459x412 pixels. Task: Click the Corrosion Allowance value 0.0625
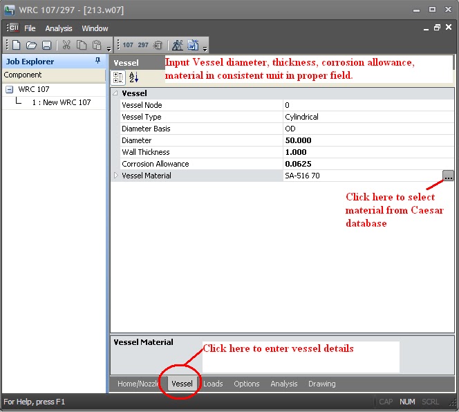[368, 164]
